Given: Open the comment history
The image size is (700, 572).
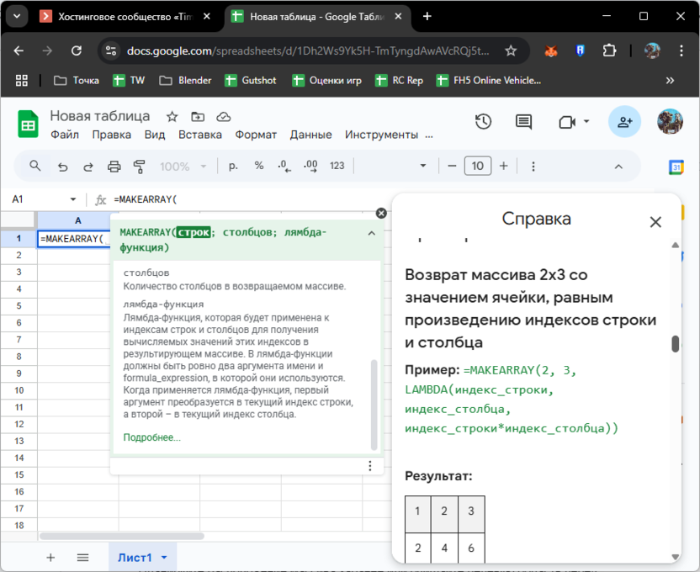Looking at the screenshot, I should (522, 121).
